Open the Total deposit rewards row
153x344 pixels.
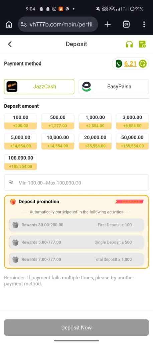[76, 259]
